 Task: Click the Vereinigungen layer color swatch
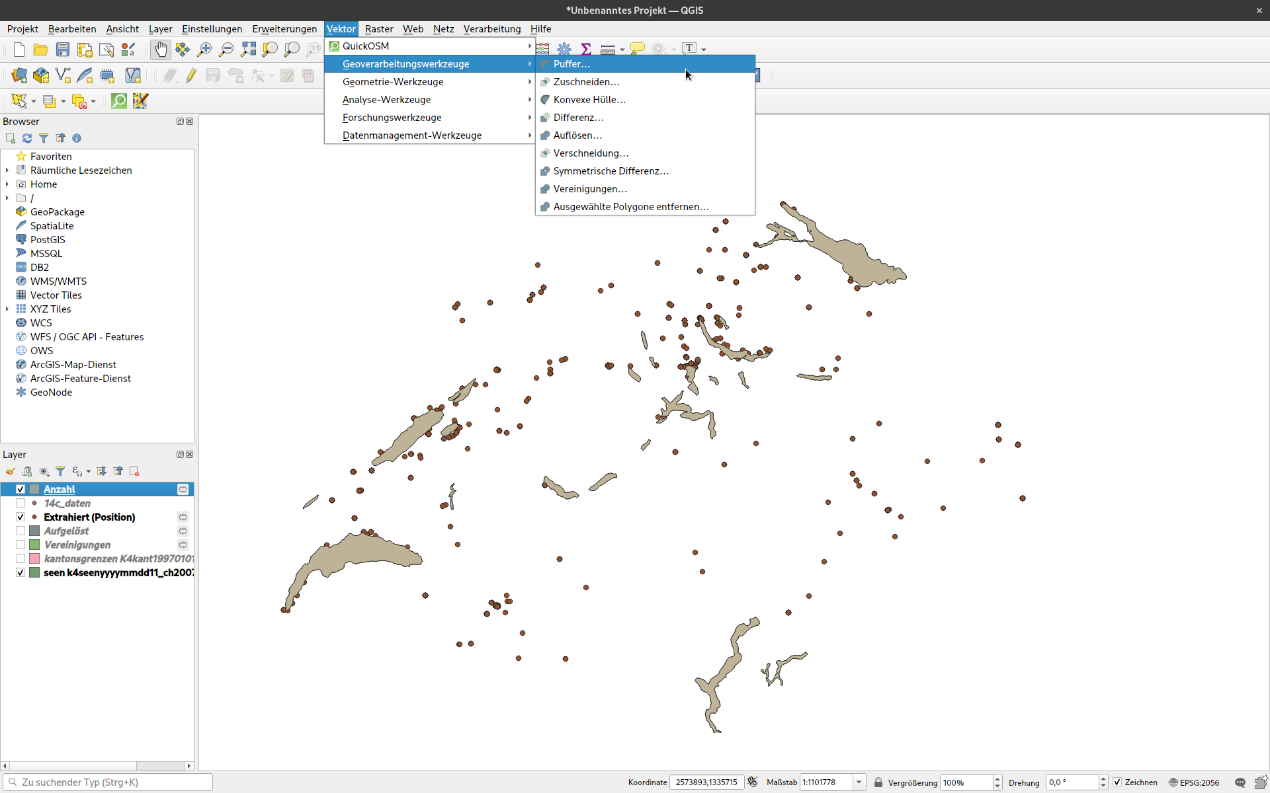tap(34, 545)
